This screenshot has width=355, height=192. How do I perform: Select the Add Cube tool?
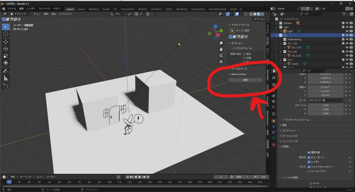click(x=6, y=86)
